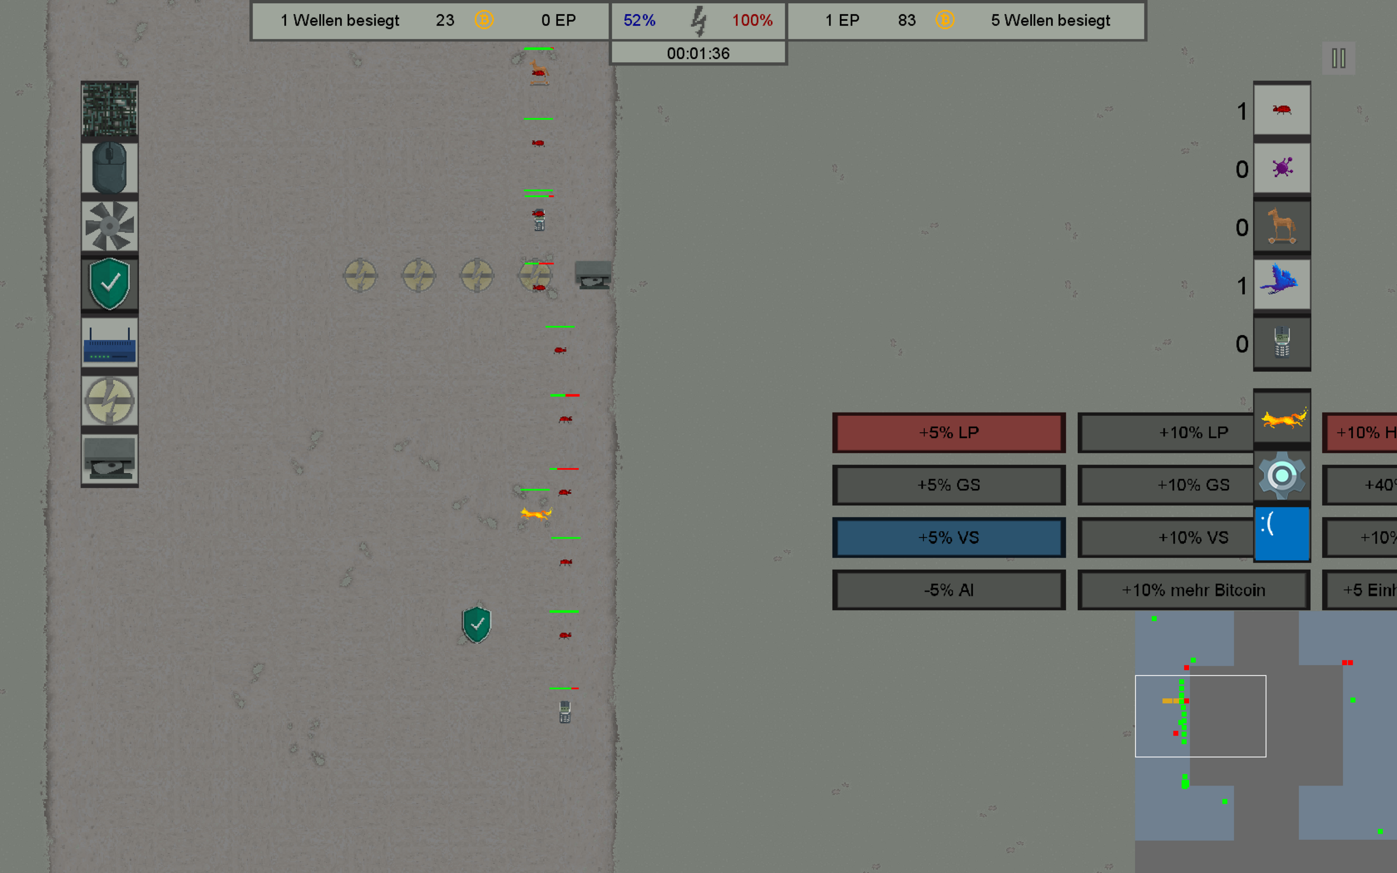Select the computer mouse tower
This screenshot has width=1397, height=873.
[x=109, y=168]
